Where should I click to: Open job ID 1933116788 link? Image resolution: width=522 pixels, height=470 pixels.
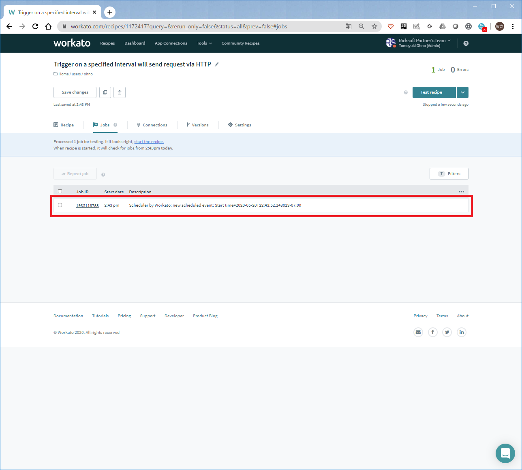88,205
